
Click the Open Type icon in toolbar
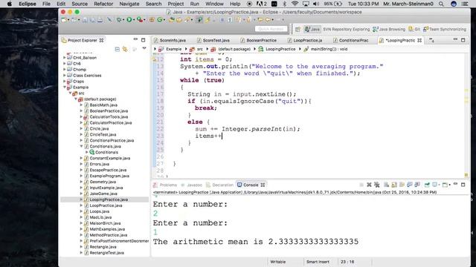(x=172, y=20)
